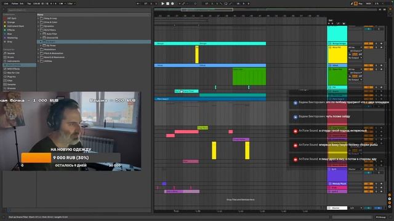
Task: Expand the Modulators folder
Action: click(x=38, y=49)
